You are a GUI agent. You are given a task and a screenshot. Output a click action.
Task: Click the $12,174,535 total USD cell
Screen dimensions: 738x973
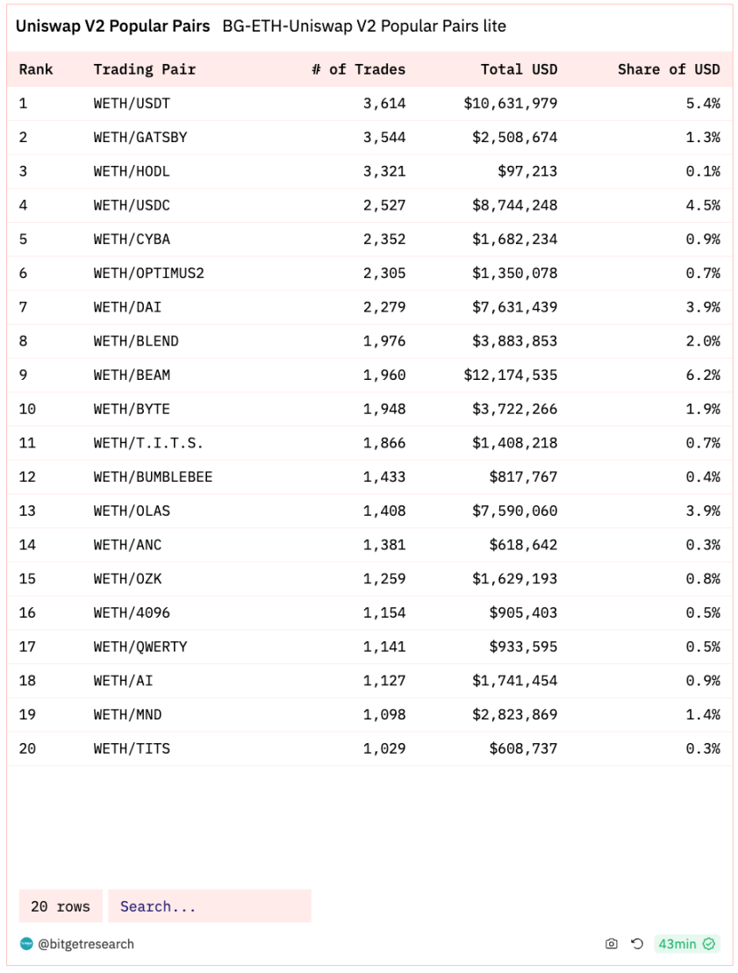[x=510, y=376]
